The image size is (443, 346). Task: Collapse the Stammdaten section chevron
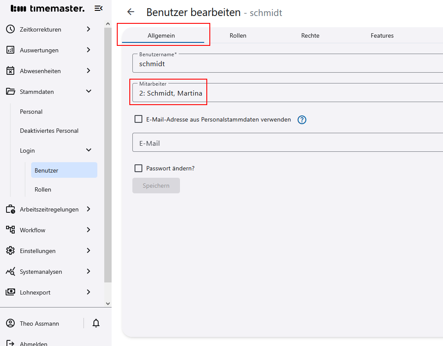(x=89, y=91)
